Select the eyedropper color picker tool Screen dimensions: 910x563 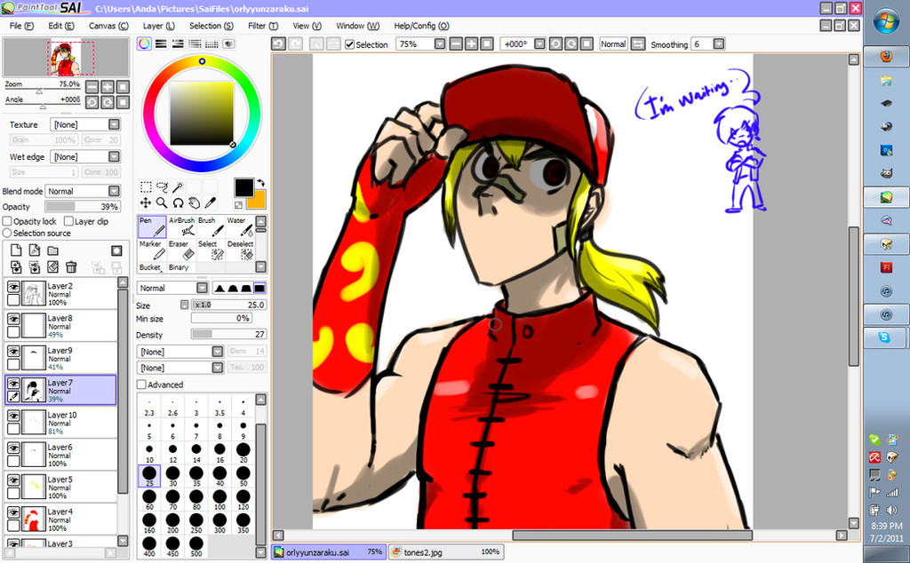click(211, 202)
